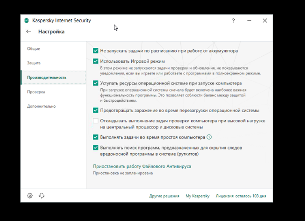305x221 pixels.
Task: Click the game mode description starting 'В этом режиме'
Action: click(x=180, y=71)
